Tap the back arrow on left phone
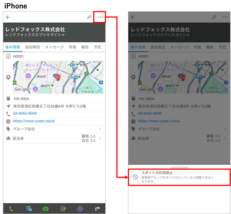231x214 pixels. point(8,17)
